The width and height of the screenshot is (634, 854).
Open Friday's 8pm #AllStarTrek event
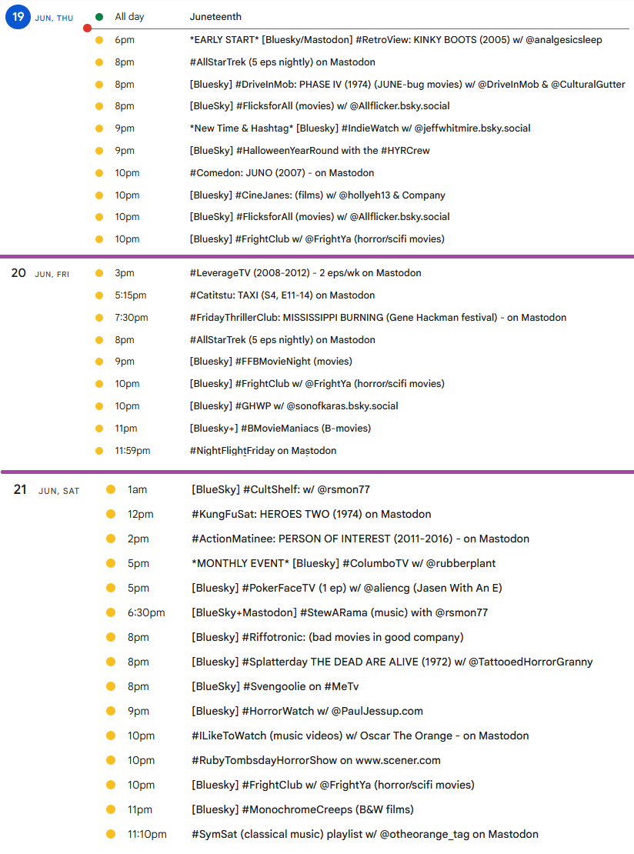click(282, 340)
